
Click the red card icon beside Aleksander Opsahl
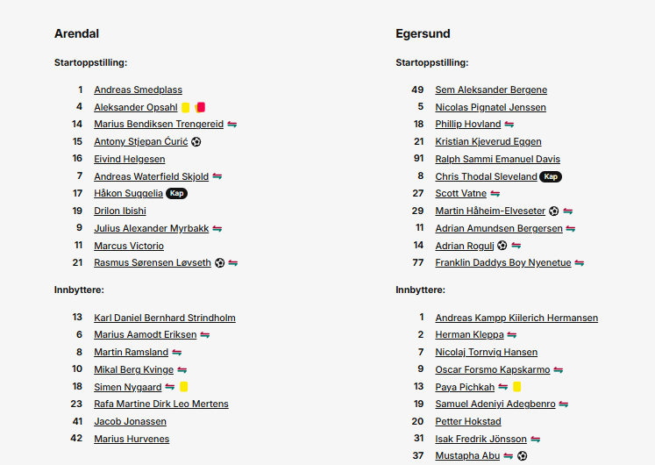click(x=200, y=107)
